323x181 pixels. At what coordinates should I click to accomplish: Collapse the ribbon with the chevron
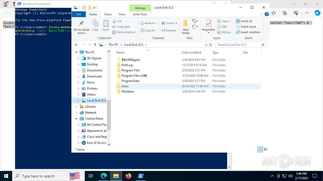pos(261,14)
